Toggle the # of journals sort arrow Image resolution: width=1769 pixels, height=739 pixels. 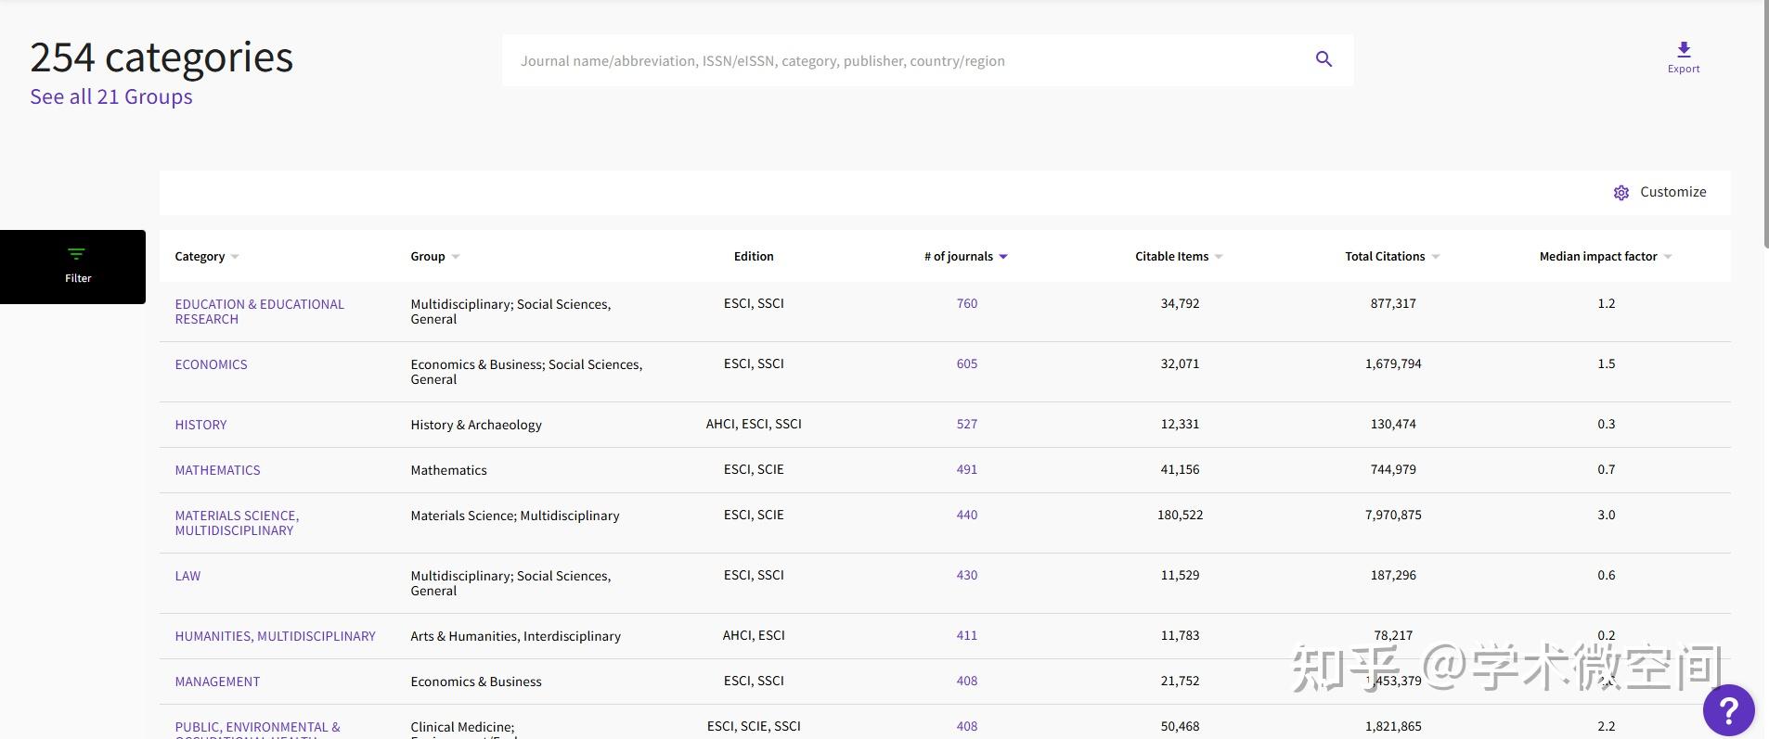click(1003, 257)
